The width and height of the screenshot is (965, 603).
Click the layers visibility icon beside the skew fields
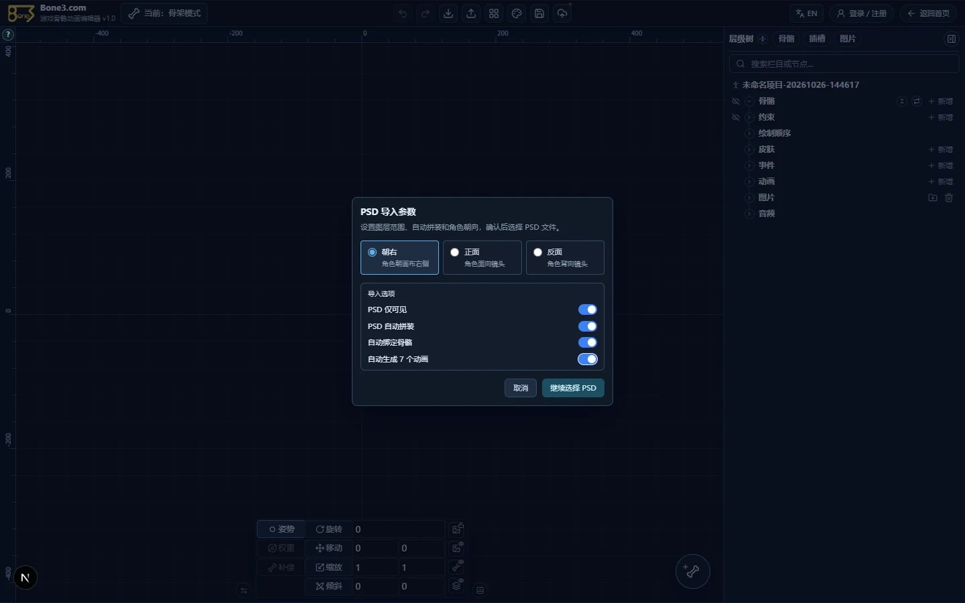point(457,586)
